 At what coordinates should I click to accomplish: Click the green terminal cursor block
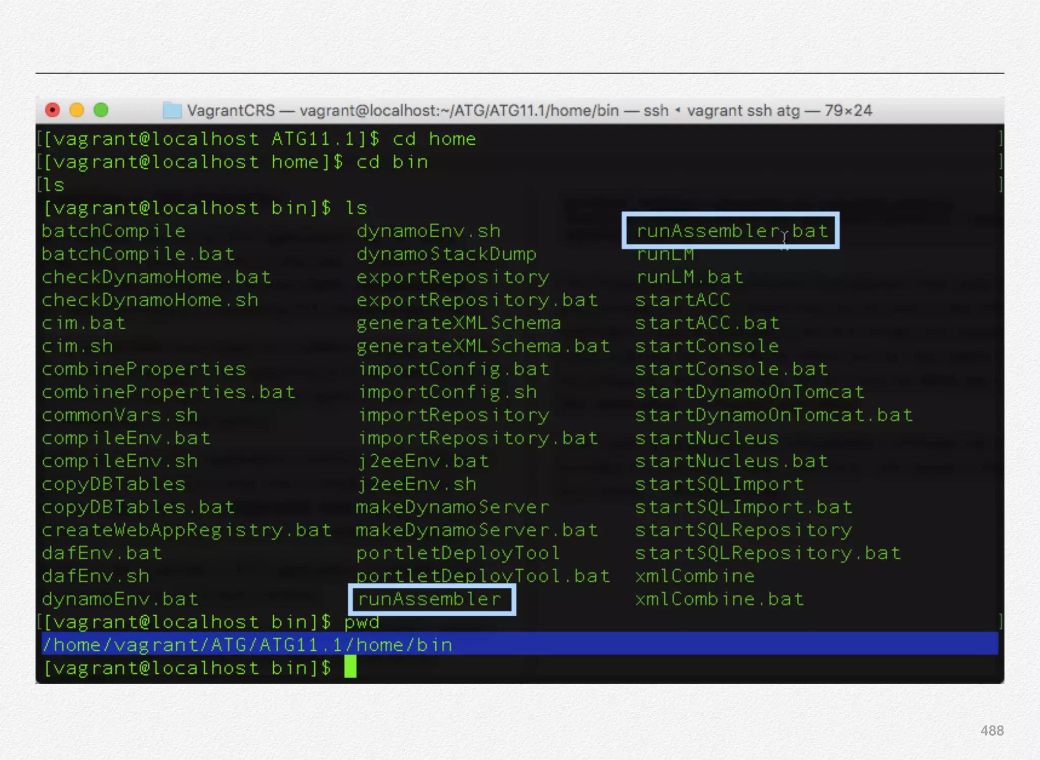pyautogui.click(x=350, y=667)
